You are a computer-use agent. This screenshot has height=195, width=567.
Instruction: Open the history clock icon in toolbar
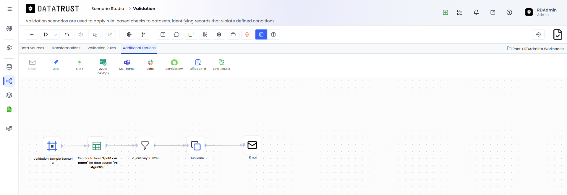pyautogui.click(x=81, y=34)
